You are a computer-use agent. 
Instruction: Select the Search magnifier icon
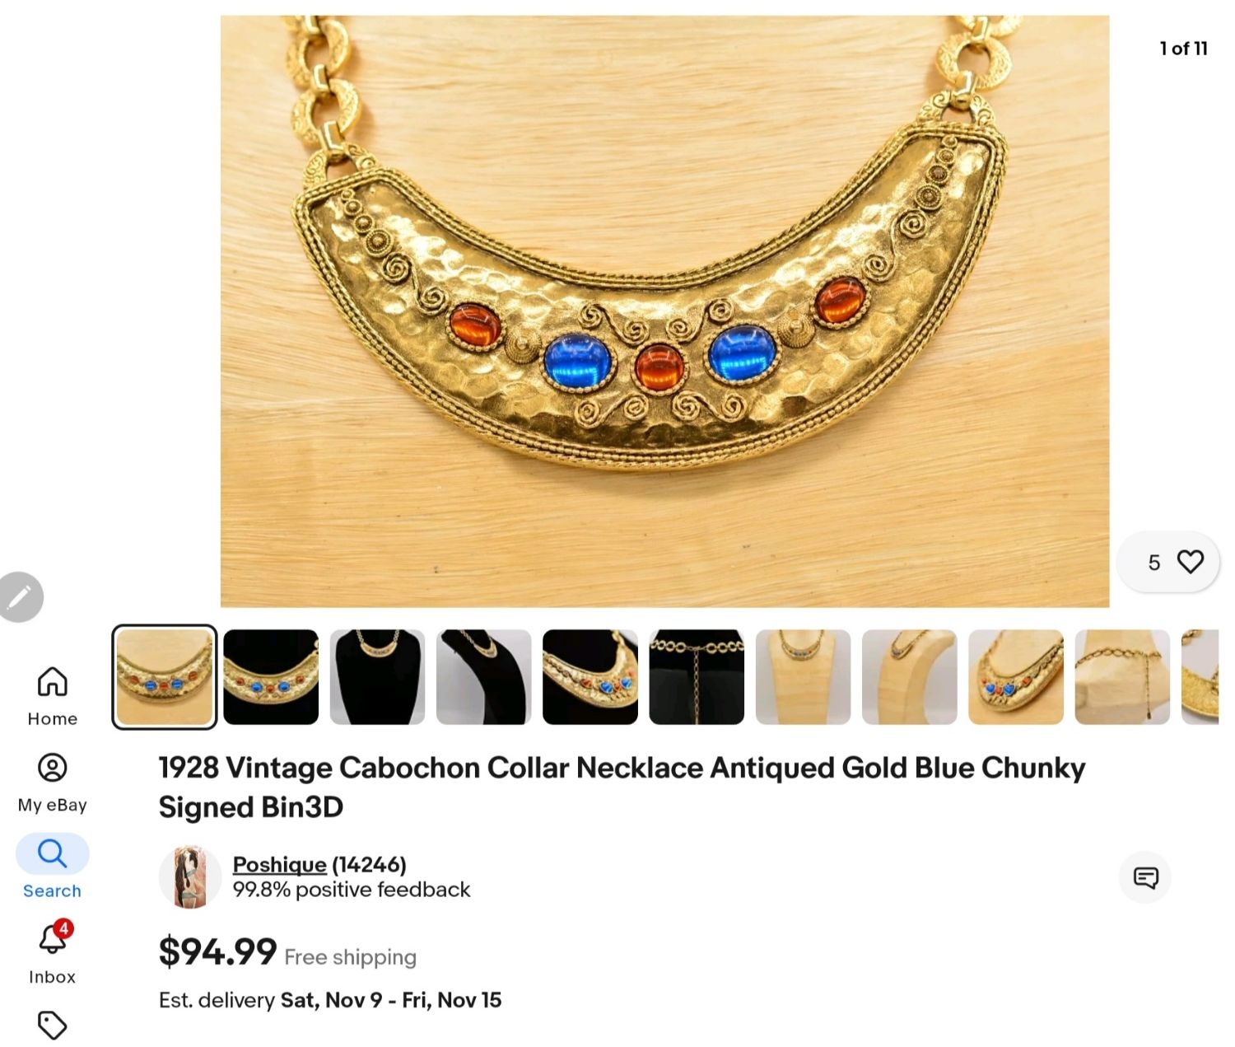coord(52,853)
